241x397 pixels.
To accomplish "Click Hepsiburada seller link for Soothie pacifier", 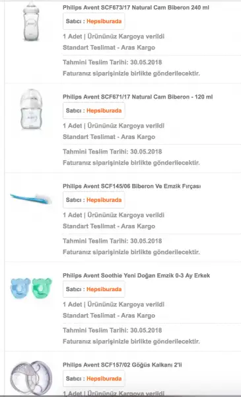I will [104, 289].
